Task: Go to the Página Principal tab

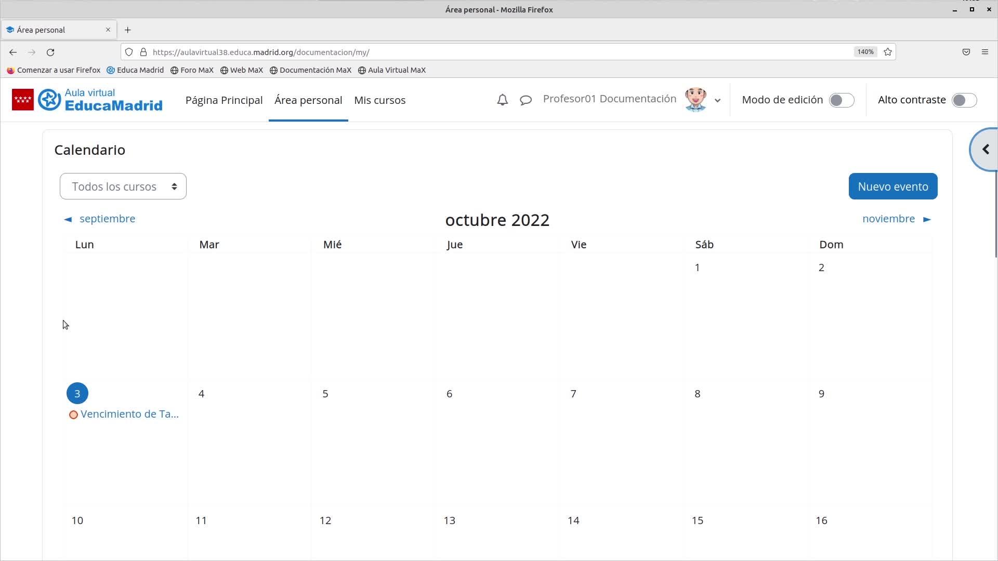Action: click(x=224, y=100)
